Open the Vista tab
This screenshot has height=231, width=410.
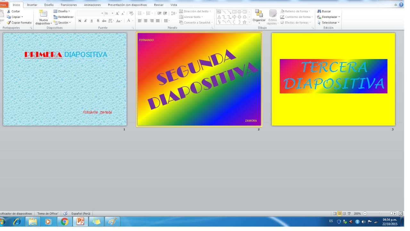(x=174, y=5)
